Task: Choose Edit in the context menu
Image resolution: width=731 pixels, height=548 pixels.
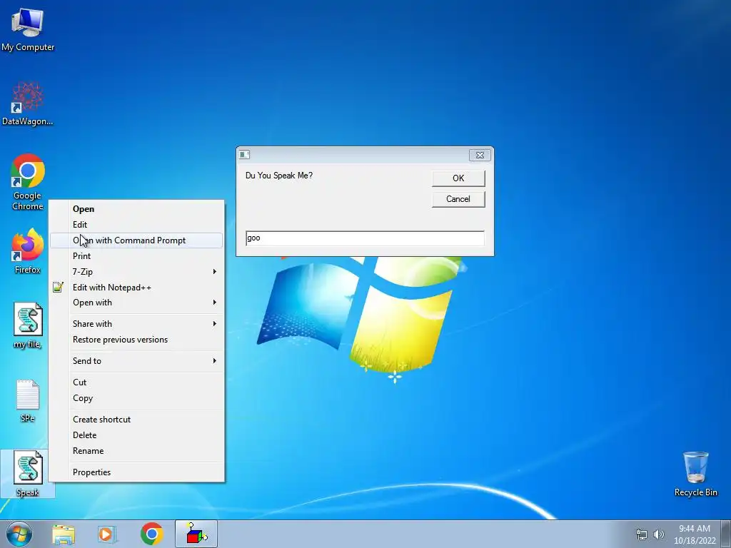Action: coord(136,225)
